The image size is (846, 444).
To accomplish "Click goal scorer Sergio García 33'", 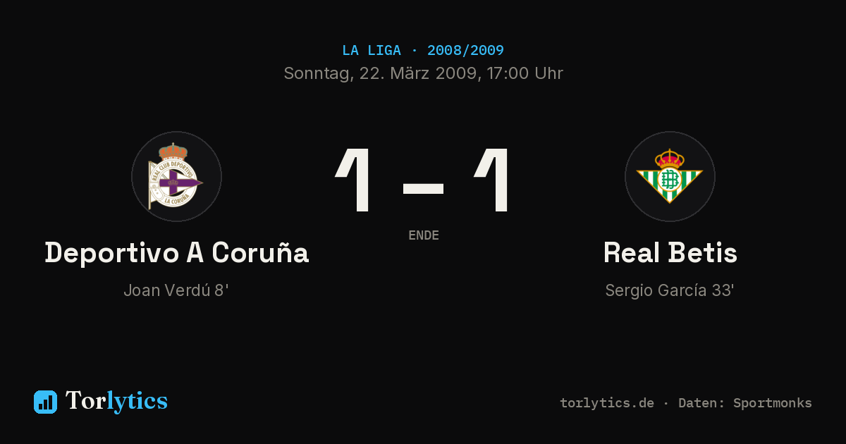I will coord(670,290).
